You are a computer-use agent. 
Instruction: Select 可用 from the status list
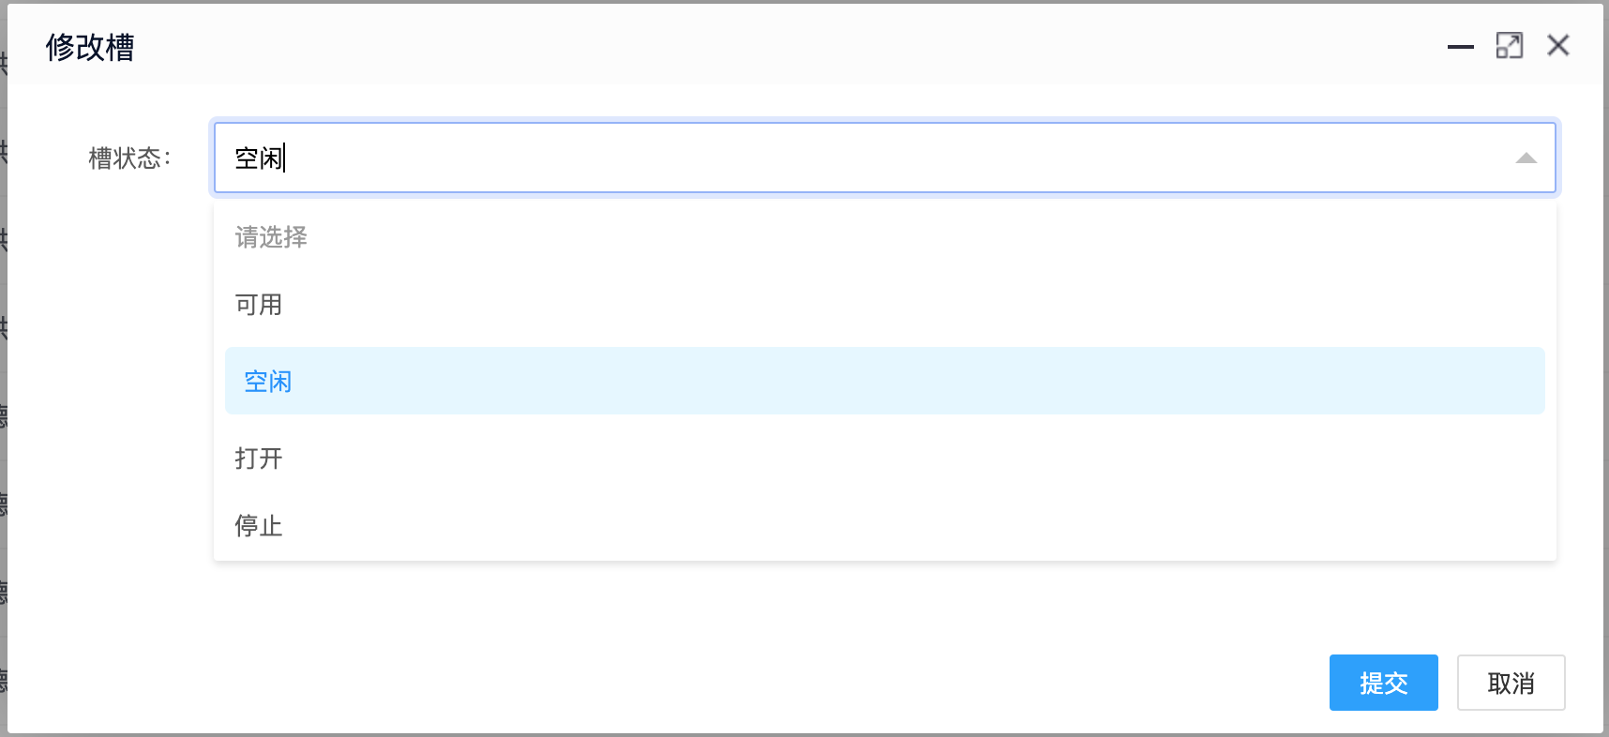tap(885, 305)
